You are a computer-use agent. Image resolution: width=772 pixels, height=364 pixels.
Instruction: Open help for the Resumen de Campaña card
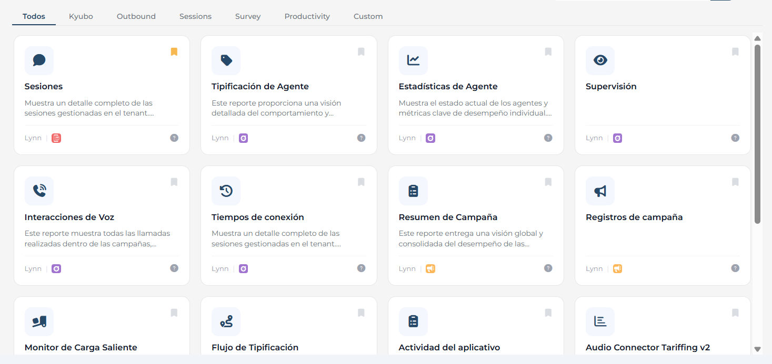tap(548, 268)
